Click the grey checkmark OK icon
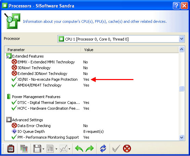The image size is (190, 156). pyautogui.click(x=116, y=149)
